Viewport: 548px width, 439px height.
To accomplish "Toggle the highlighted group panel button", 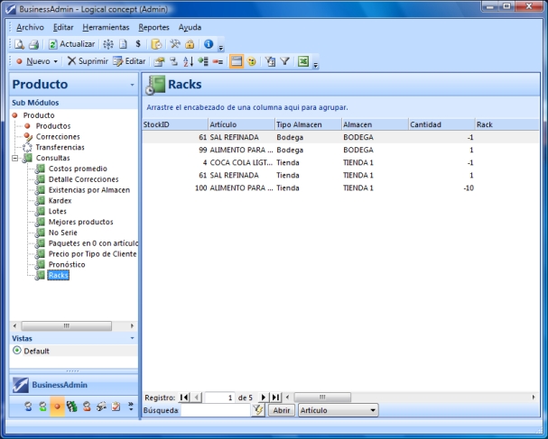I will click(236, 61).
